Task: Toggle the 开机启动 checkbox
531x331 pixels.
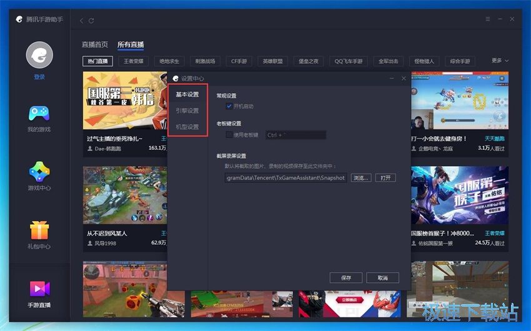Action: (x=229, y=106)
